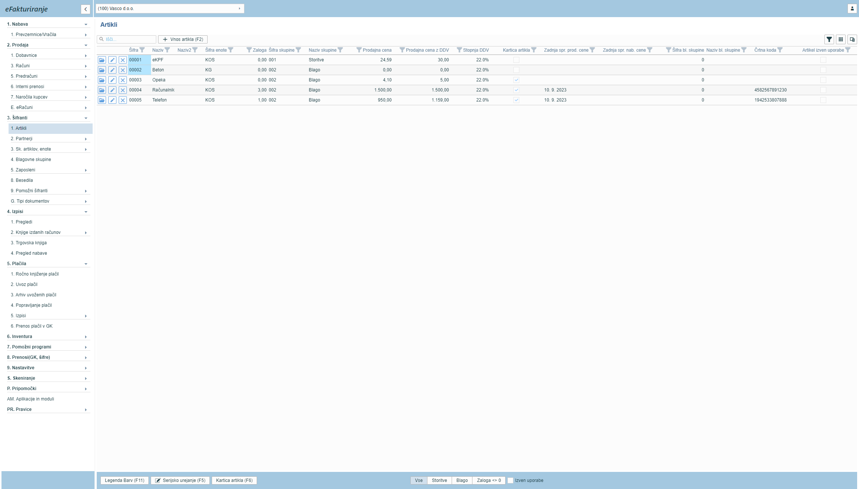The image size is (859, 489).
Task: Click Serijsko urejanje (F5) button
Action: click(x=180, y=480)
